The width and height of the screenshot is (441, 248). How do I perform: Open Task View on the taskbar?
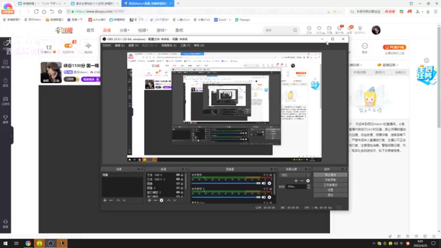pos(17,243)
